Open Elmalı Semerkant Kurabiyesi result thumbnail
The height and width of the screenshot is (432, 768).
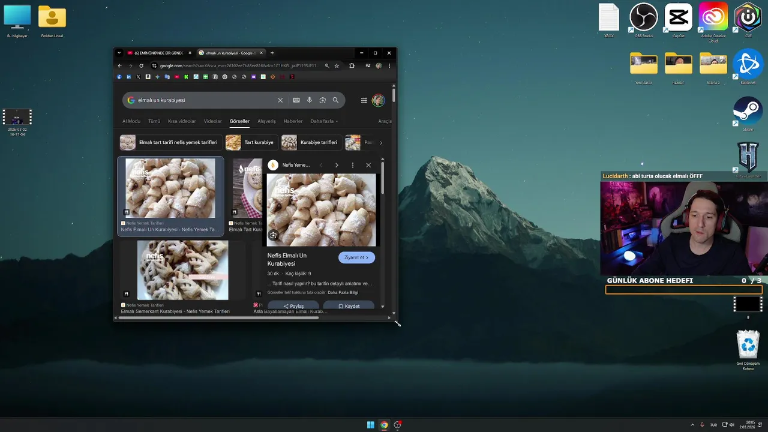click(182, 270)
